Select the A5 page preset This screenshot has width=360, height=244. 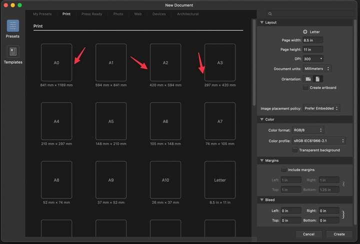pos(111,121)
